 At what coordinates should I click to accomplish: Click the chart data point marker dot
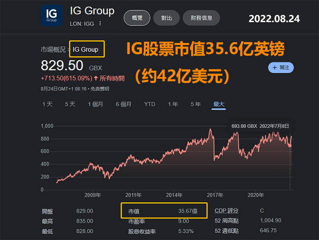tap(290, 146)
